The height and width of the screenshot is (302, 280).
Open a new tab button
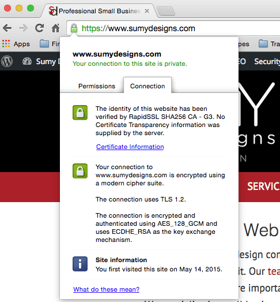[166, 11]
